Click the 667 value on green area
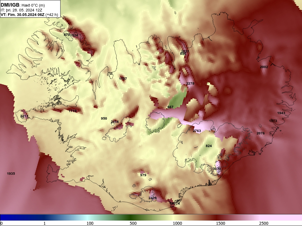This screenshot has width=302, height=226. pyautogui.click(x=170, y=107)
